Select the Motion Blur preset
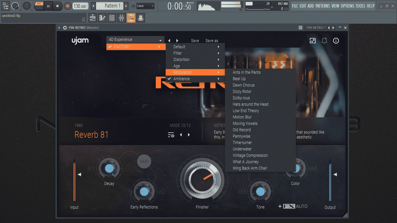This screenshot has height=223, width=397. 260,117
